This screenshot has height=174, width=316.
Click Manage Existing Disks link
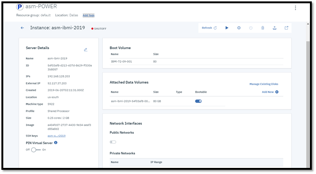(x=264, y=84)
